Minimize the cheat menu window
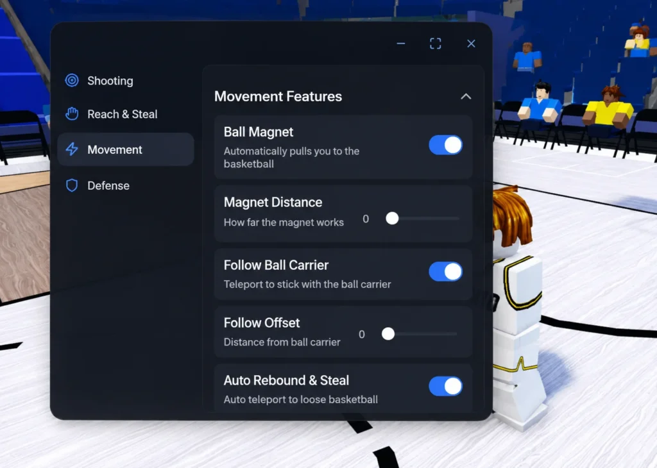The width and height of the screenshot is (657, 468). point(401,44)
